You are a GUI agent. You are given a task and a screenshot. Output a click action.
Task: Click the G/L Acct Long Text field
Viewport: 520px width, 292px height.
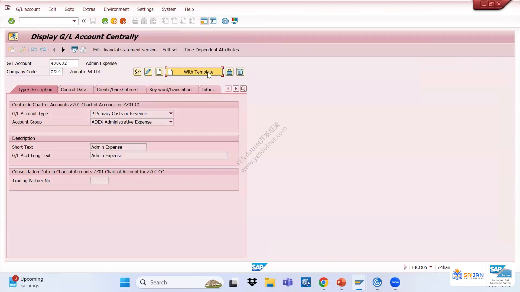159,155
